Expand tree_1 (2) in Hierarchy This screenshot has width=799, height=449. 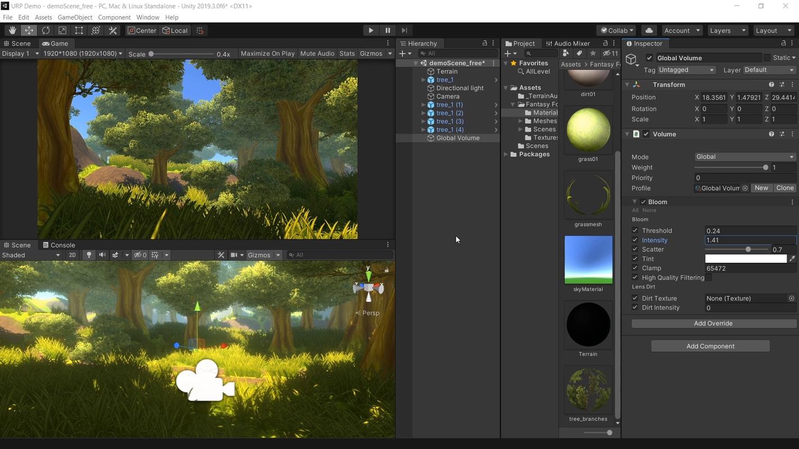coord(424,113)
